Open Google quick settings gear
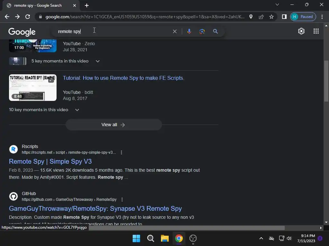Image resolution: width=329 pixels, height=246 pixels. [x=301, y=31]
